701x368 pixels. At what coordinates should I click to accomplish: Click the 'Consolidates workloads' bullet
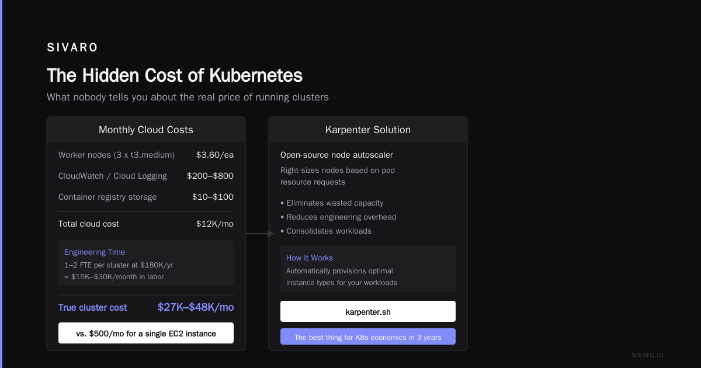pos(326,231)
